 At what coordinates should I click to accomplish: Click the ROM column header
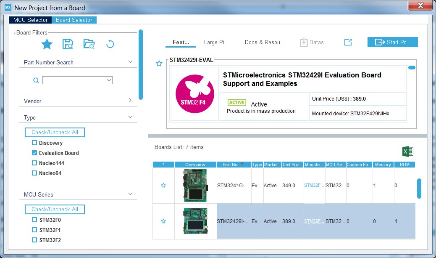404,165
